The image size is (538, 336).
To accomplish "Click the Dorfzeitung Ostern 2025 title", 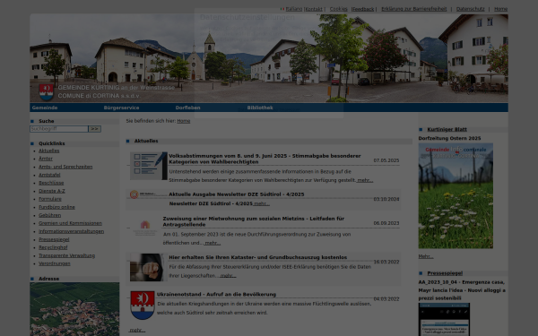I will [x=449, y=139].
